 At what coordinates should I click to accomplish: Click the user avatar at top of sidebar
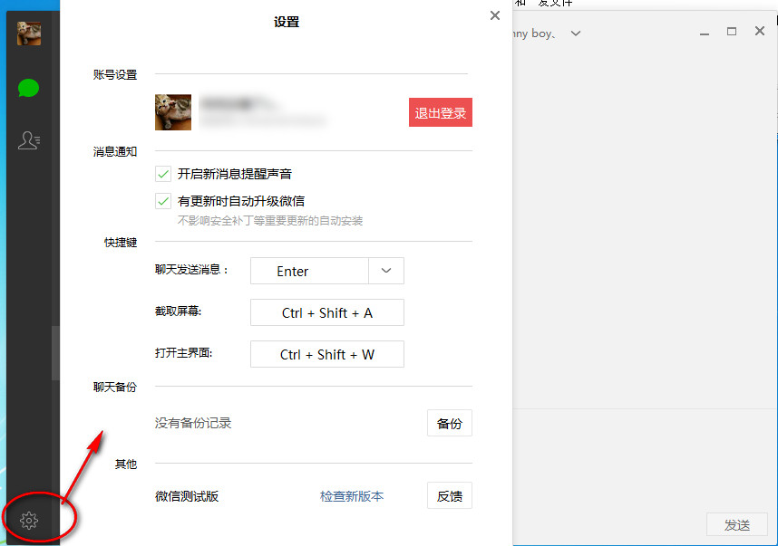click(28, 33)
